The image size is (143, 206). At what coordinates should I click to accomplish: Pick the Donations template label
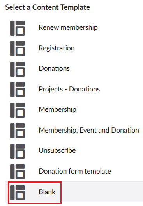click(54, 68)
